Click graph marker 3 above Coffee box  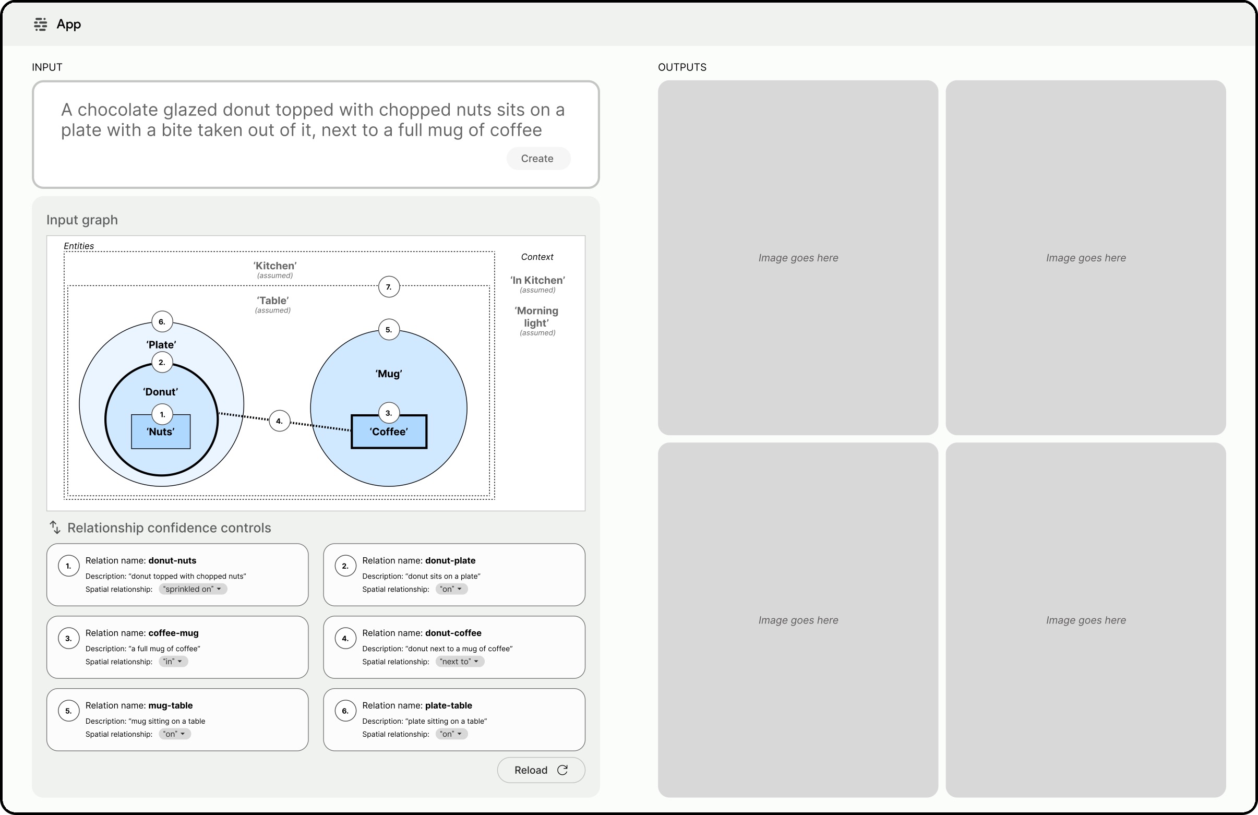389,413
